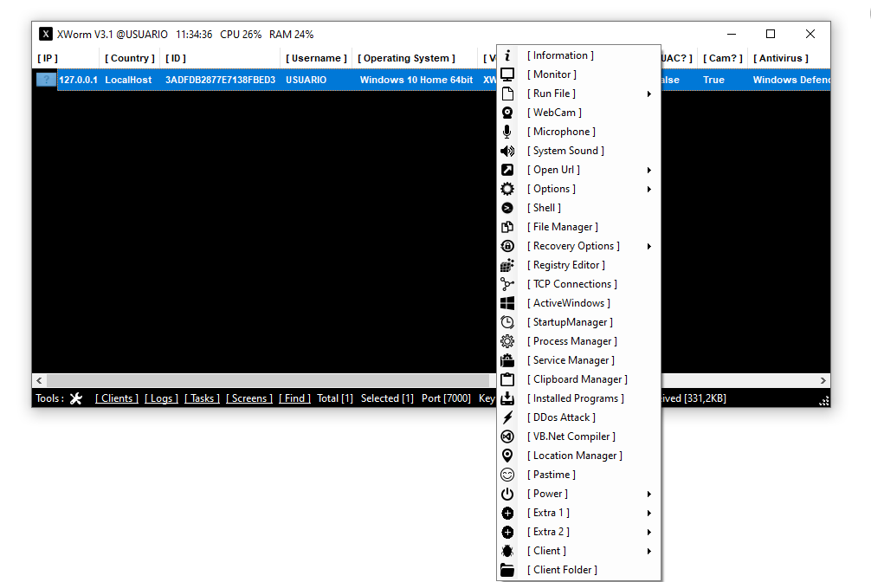This screenshot has height=582, width=871.
Task: Click the [ Find ] link
Action: 294,398
